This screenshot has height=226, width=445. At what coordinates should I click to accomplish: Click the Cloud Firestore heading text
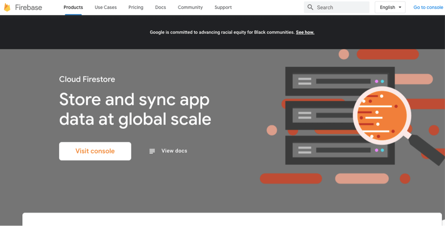[87, 79]
